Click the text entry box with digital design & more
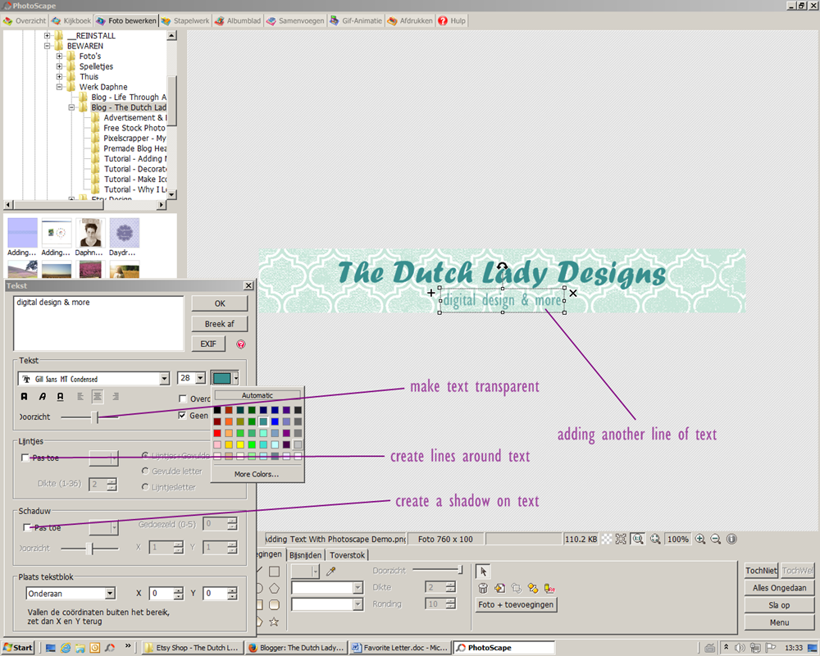The image size is (820, 656). coord(99,323)
